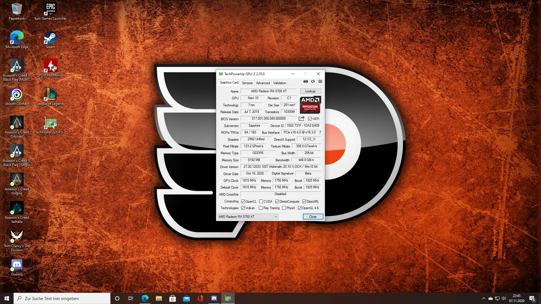Click the Bus Interface question mark
This screenshot has width=541, height=304.
pos(320,132)
